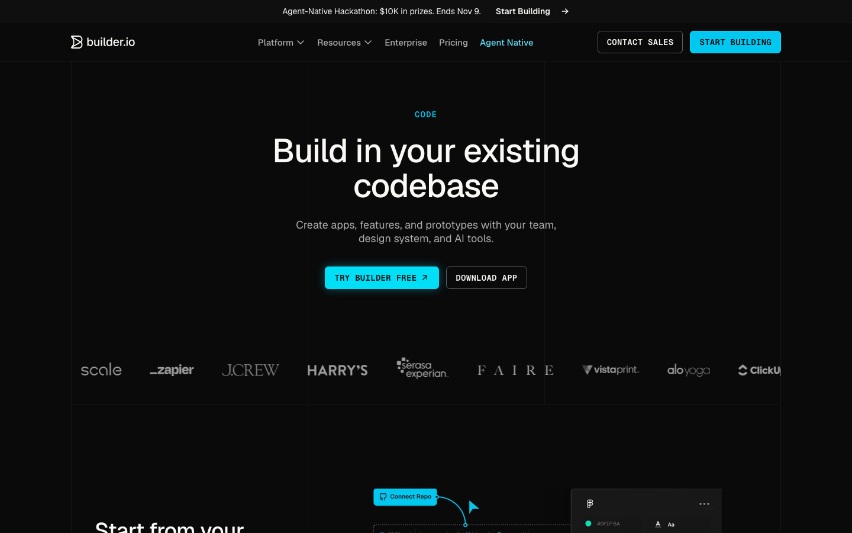This screenshot has height=533, width=852.
Task: Click the Serasa Experian logo
Action: [422, 368]
